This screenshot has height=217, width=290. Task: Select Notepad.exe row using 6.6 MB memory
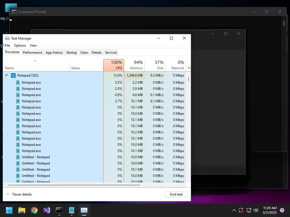pos(94,95)
